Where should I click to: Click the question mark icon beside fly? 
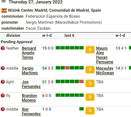pos(3,95)
